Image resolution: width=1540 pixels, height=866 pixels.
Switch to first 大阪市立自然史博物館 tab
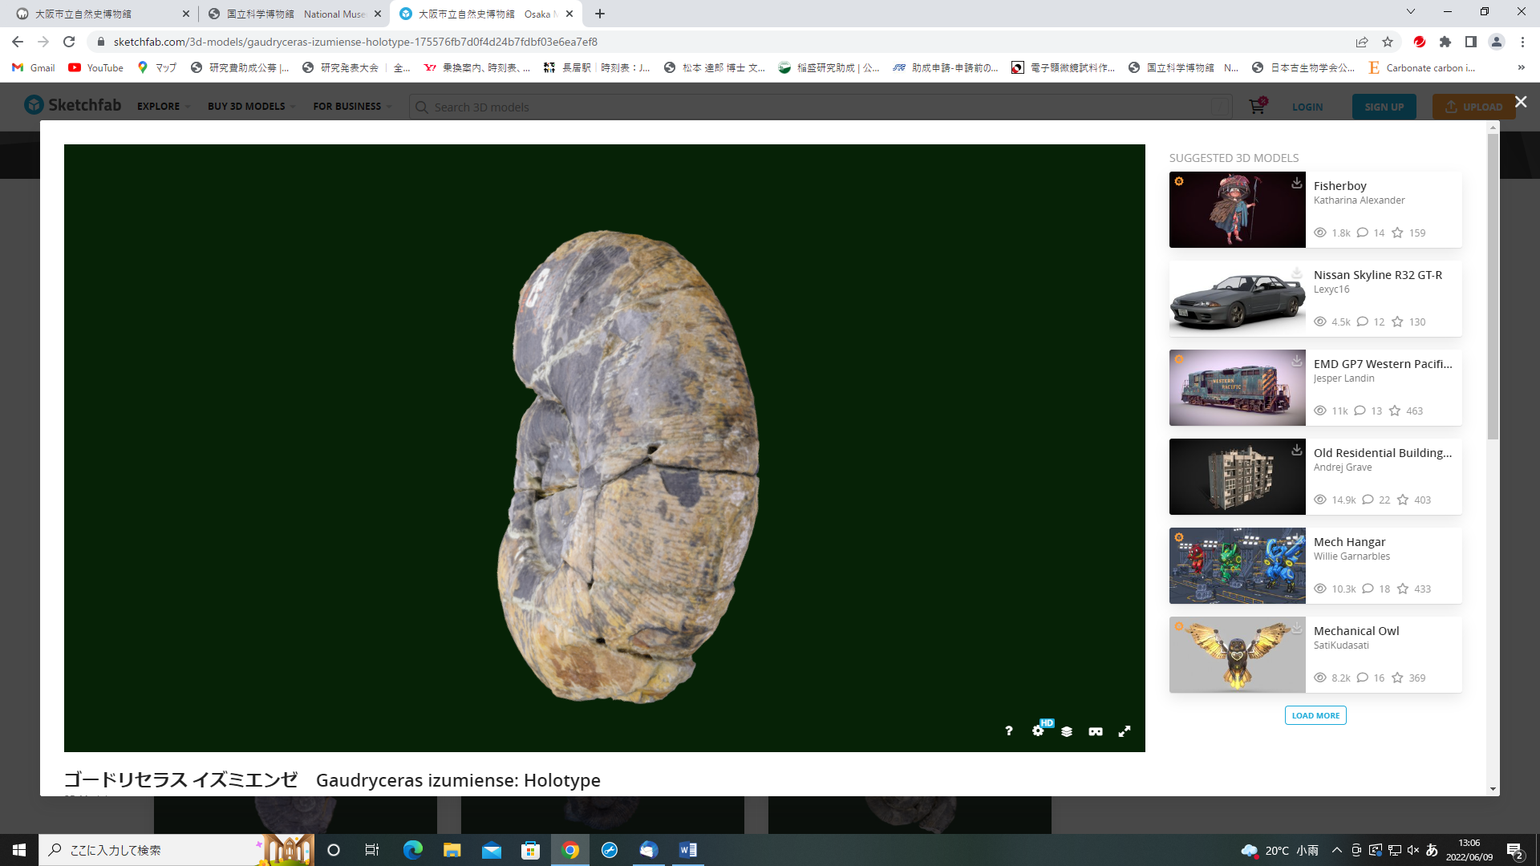100,14
